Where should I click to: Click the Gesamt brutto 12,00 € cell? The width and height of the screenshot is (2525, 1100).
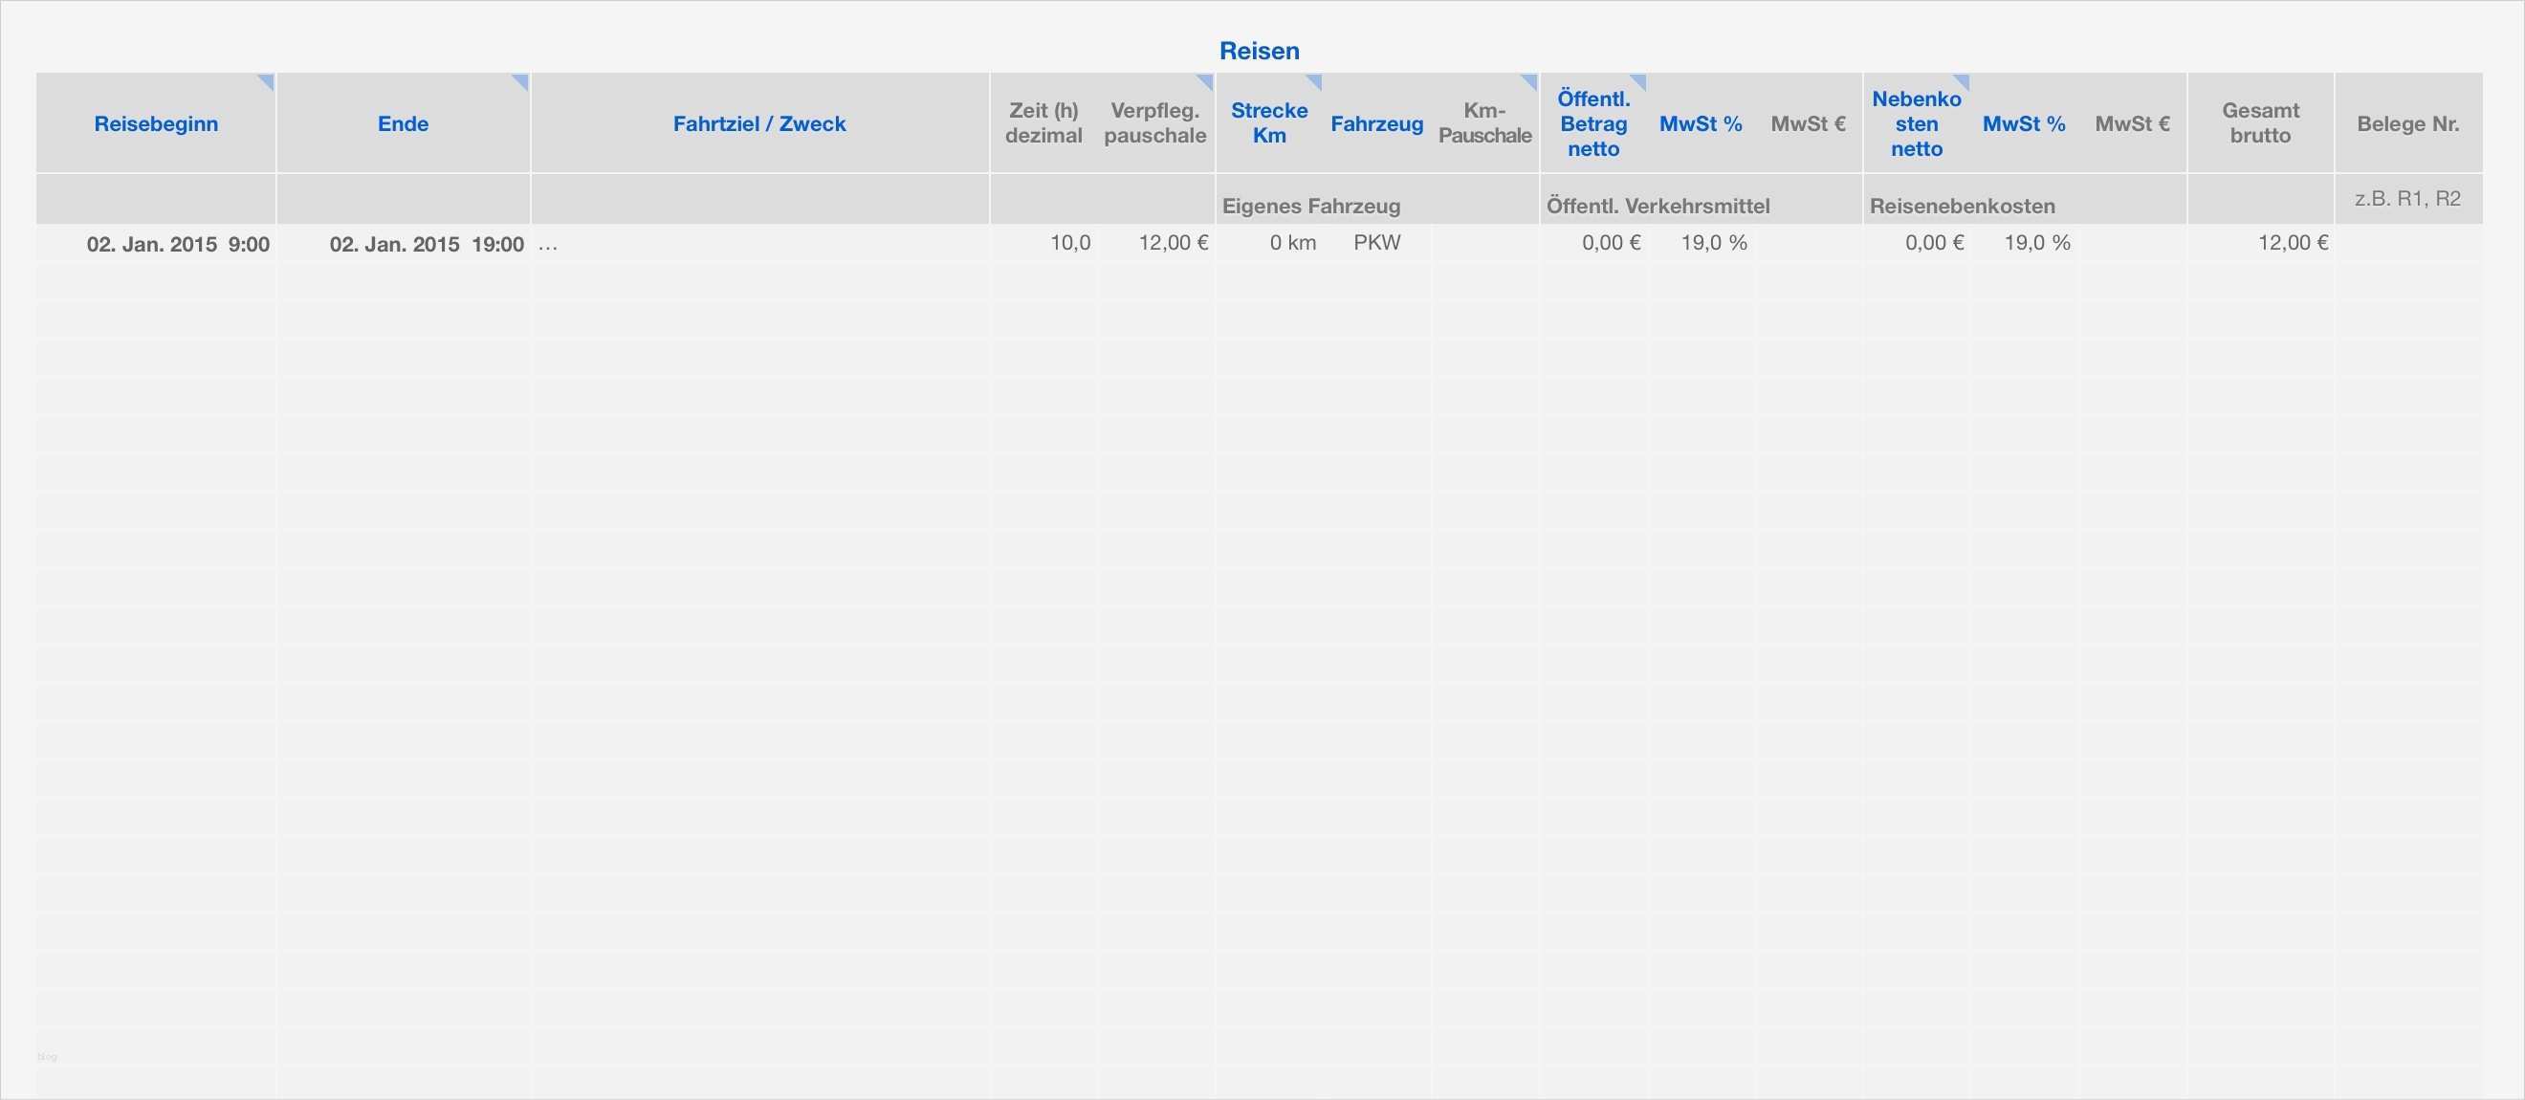pos(2292,243)
